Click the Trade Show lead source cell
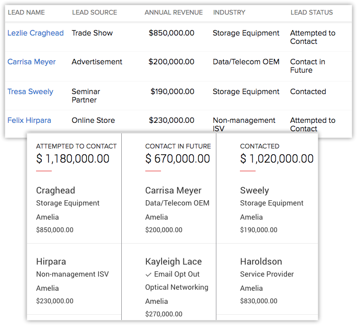 click(x=92, y=33)
